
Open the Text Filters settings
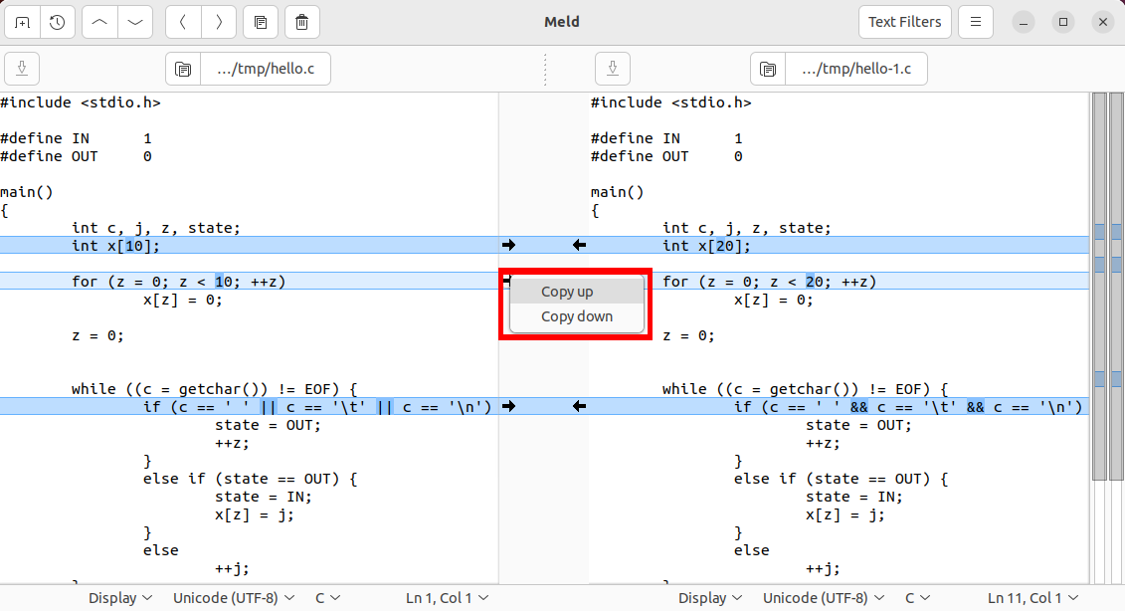tap(904, 21)
